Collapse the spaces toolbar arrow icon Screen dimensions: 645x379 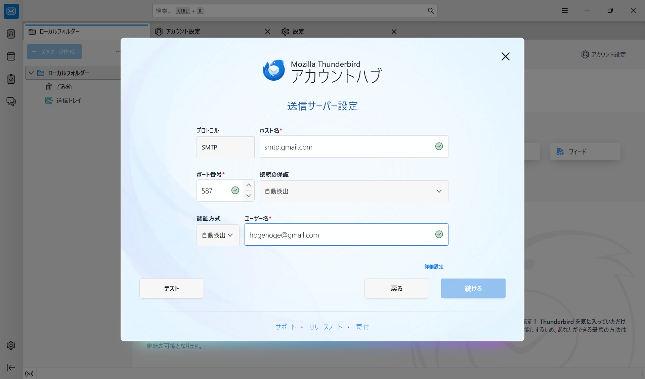(11, 368)
